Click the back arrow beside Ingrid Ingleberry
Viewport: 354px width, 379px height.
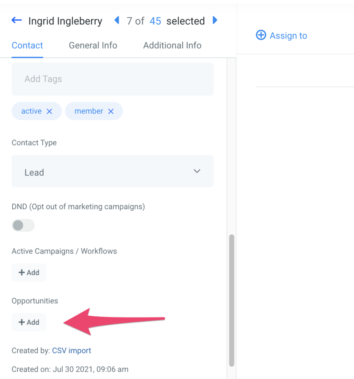click(17, 21)
